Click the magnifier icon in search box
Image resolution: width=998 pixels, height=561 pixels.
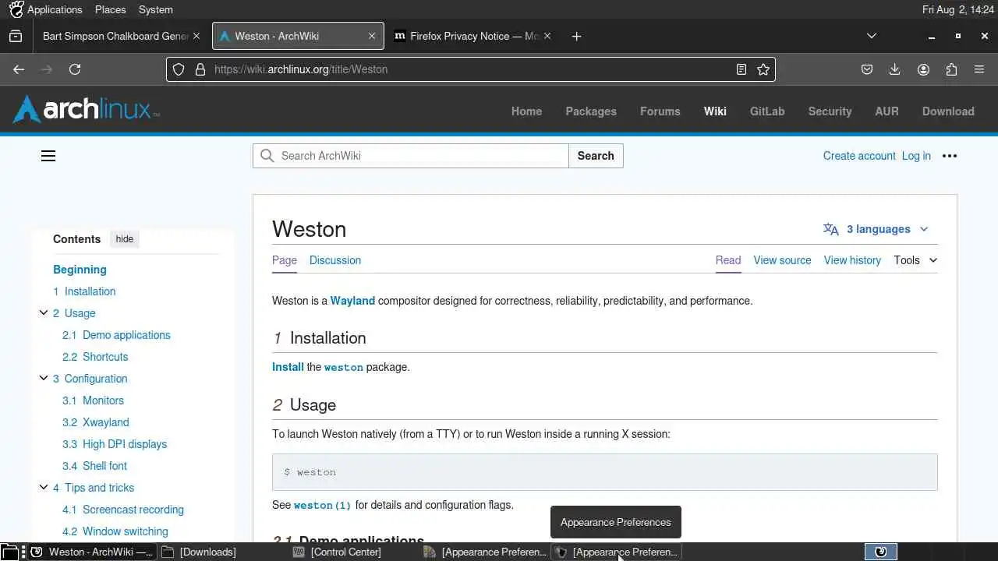[267, 156]
